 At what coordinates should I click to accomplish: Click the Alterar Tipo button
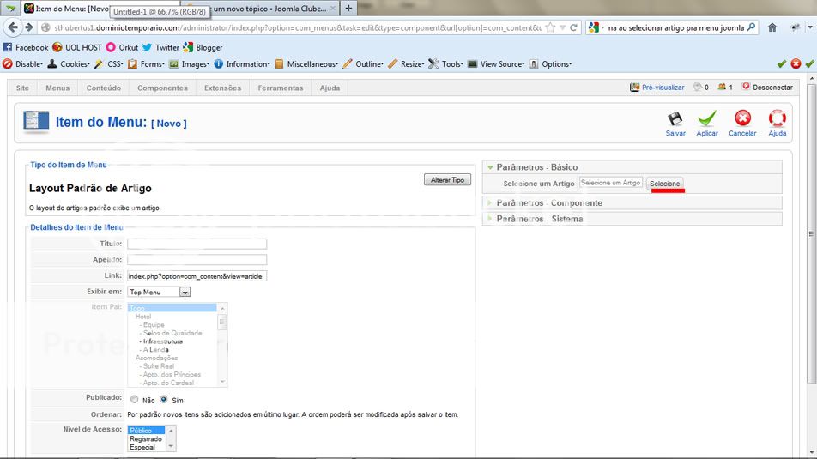click(447, 180)
